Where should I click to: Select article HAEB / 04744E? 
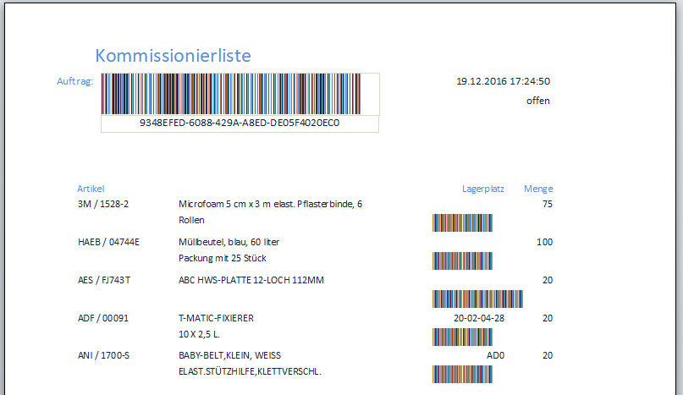[x=108, y=242]
